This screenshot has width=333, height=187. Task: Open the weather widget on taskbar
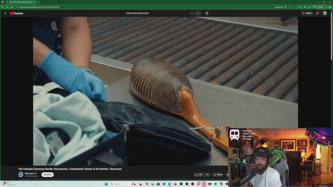click(x=10, y=184)
